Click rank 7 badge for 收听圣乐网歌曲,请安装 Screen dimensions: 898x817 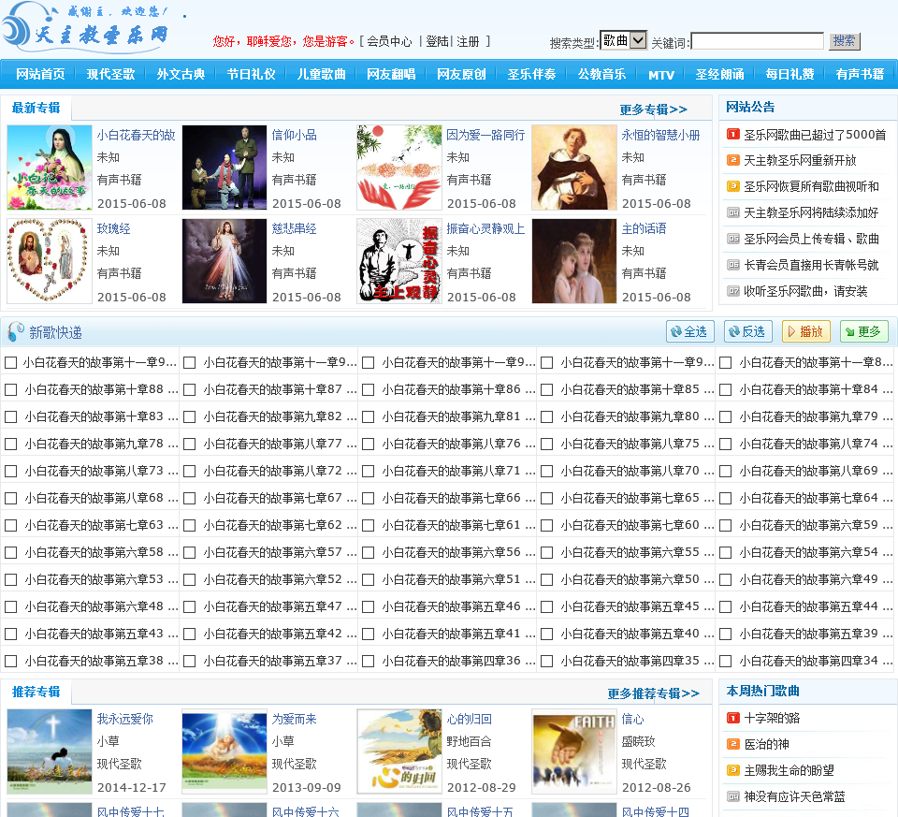(733, 291)
